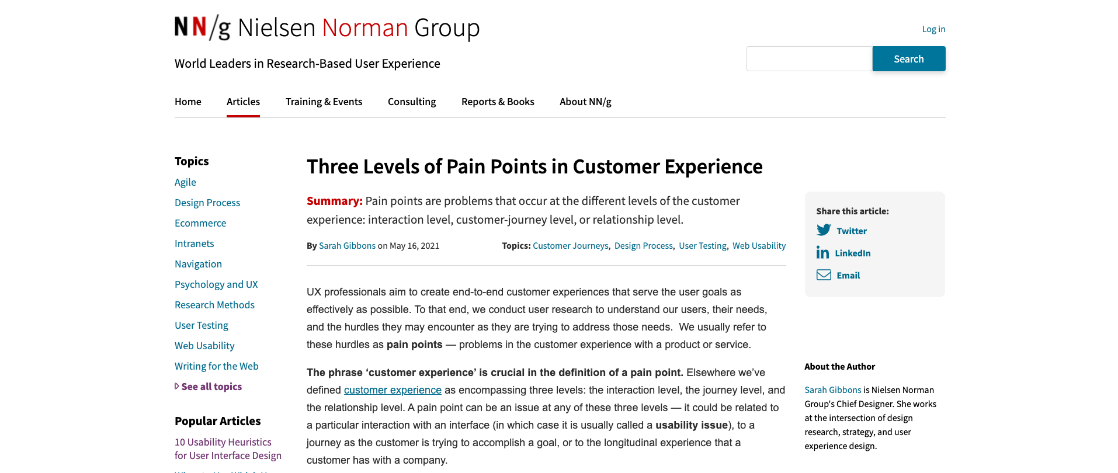Open the Customer Journeys topic link
The image size is (1118, 473).
tap(570, 246)
